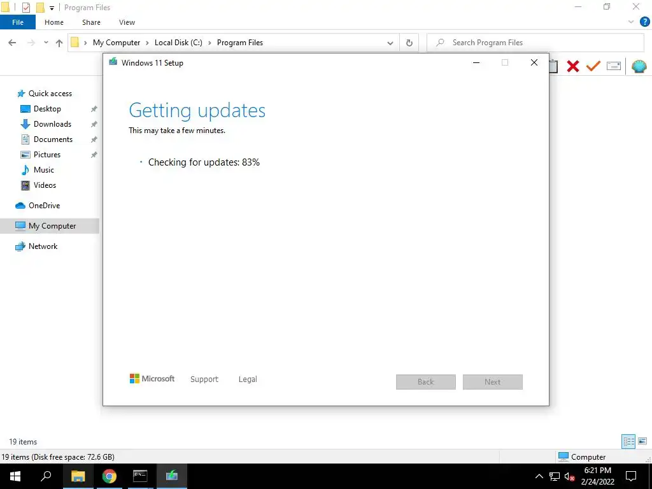Screen dimensions: 652x489
Task: Click the New Folder icon in quick access toolbar
Action: tap(40, 8)
